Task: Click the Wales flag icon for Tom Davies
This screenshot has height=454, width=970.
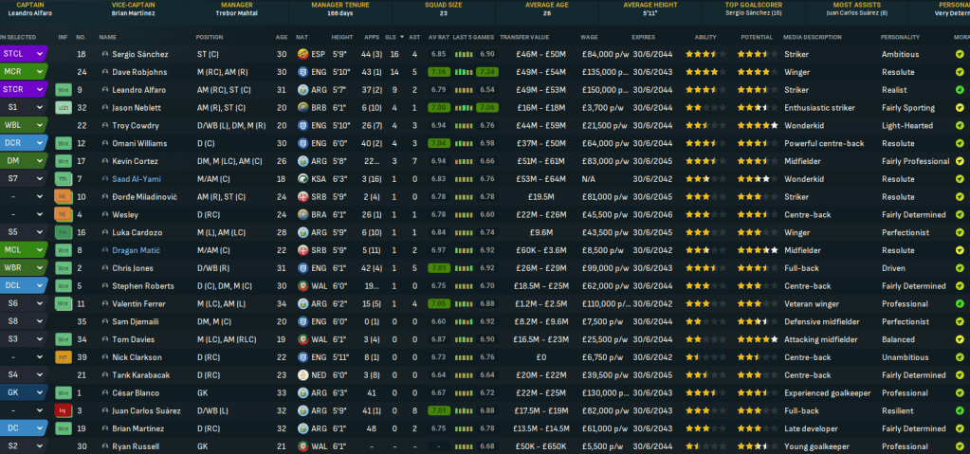Action: (303, 339)
